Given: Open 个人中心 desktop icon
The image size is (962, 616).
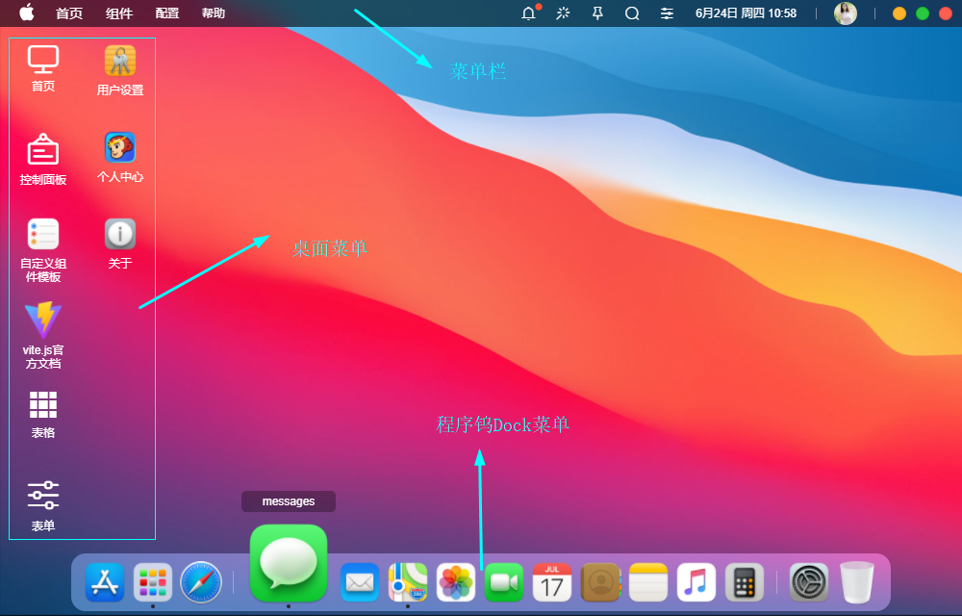Looking at the screenshot, I should (x=120, y=157).
